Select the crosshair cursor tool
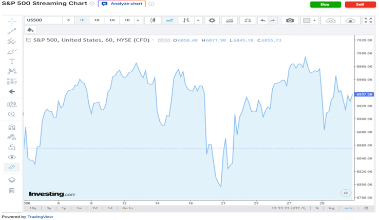The width and height of the screenshot is (379, 220). [x=11, y=21]
